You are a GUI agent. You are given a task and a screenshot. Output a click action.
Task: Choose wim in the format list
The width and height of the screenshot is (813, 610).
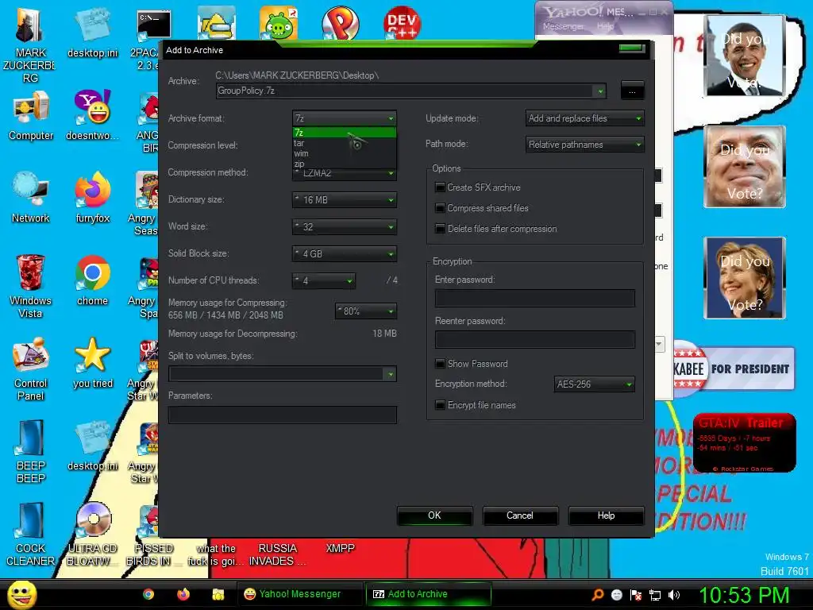(345, 153)
